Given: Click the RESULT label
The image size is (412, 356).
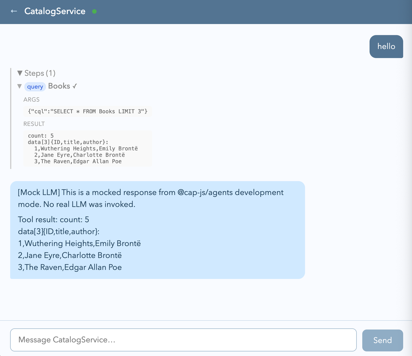Looking at the screenshot, I should click(34, 124).
